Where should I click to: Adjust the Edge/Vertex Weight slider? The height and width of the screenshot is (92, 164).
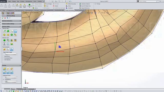coord(11,54)
